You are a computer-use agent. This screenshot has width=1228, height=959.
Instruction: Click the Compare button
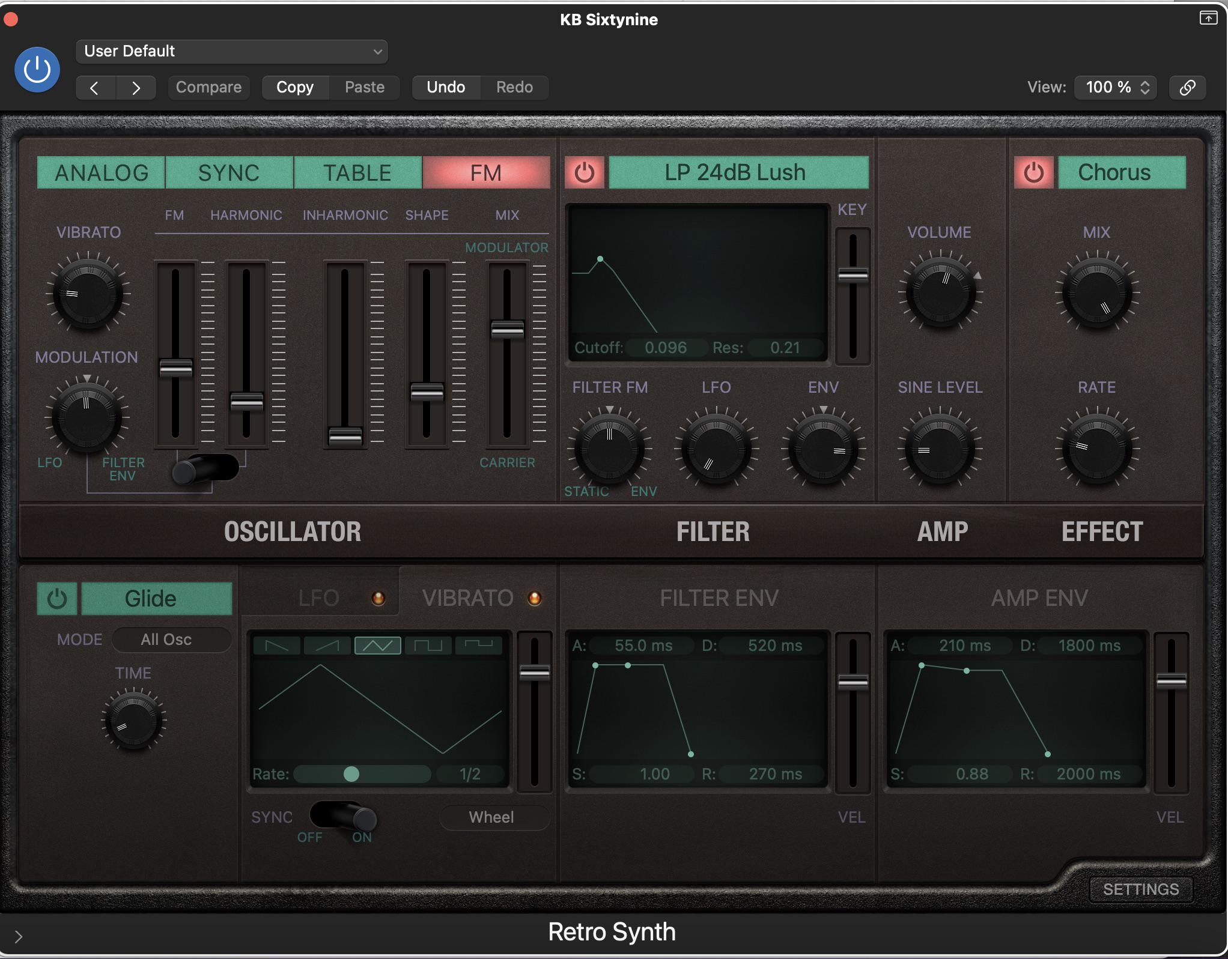pyautogui.click(x=208, y=88)
